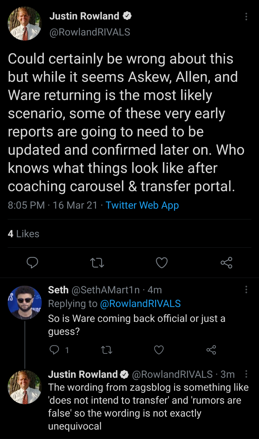
Task: Open @RowlandRIVALS mention in Seth's reply
Action: tap(140, 304)
